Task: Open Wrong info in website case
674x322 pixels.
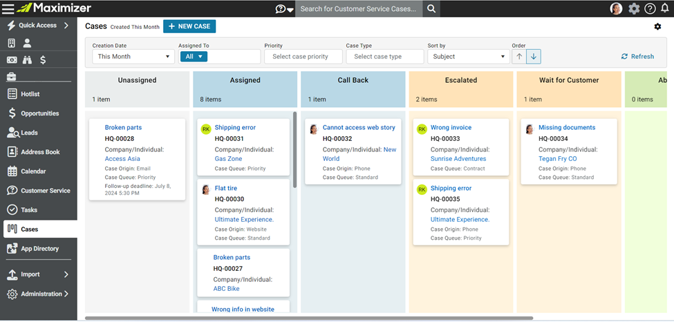Action: 243,310
